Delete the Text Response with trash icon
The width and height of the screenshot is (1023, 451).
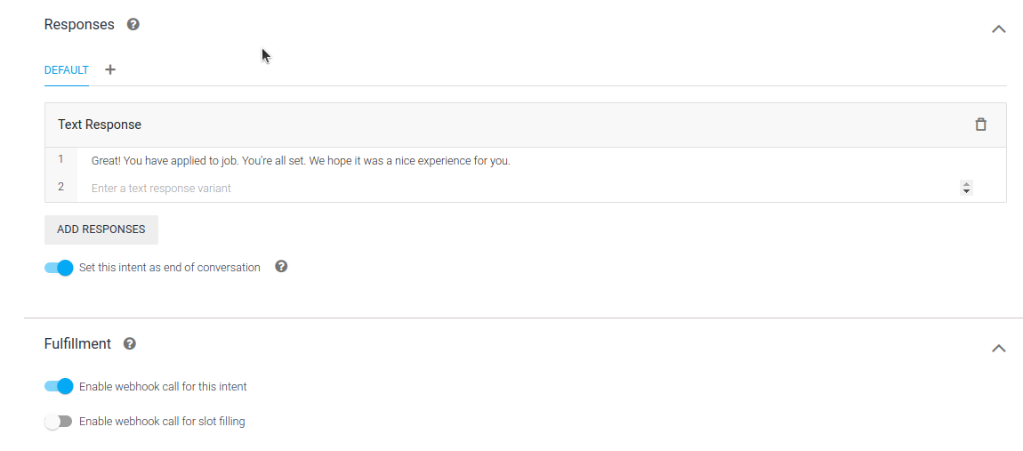point(980,125)
